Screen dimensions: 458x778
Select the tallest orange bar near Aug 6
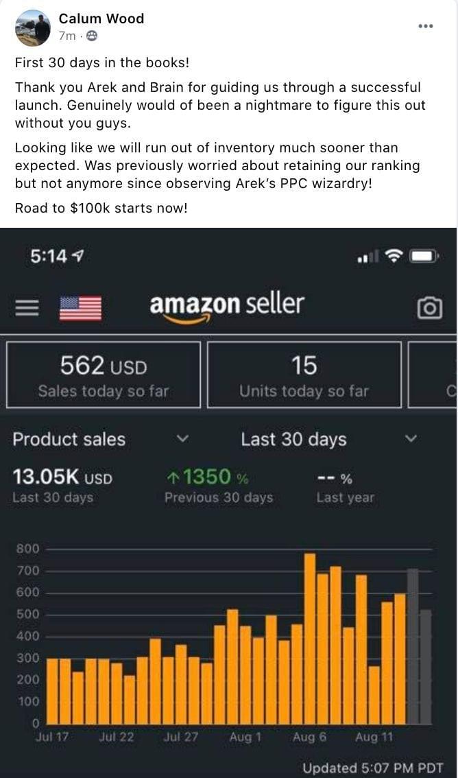click(x=310, y=638)
